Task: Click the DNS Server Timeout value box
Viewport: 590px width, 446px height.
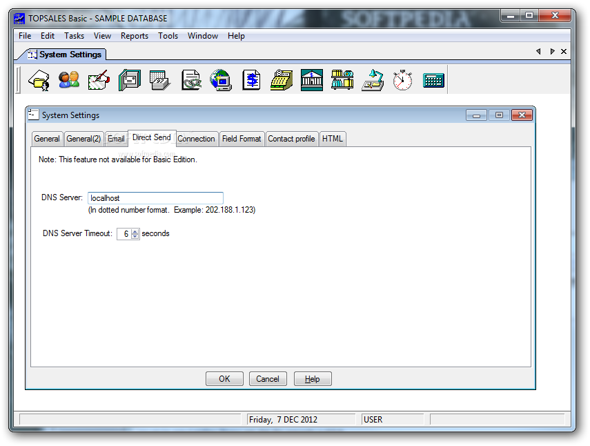Action: click(124, 234)
